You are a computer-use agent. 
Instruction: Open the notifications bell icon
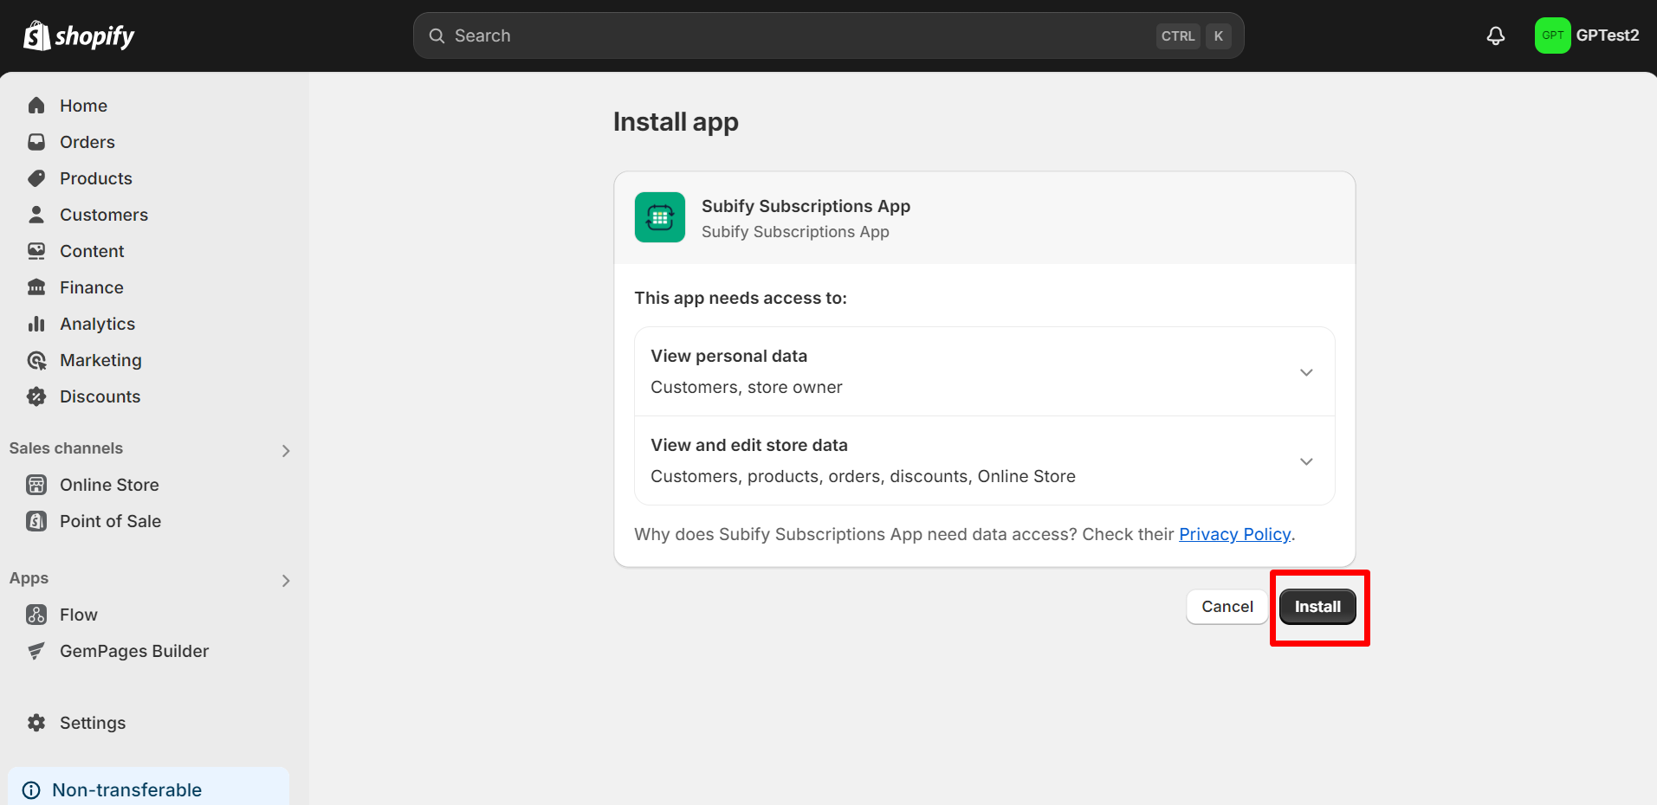pos(1495,35)
